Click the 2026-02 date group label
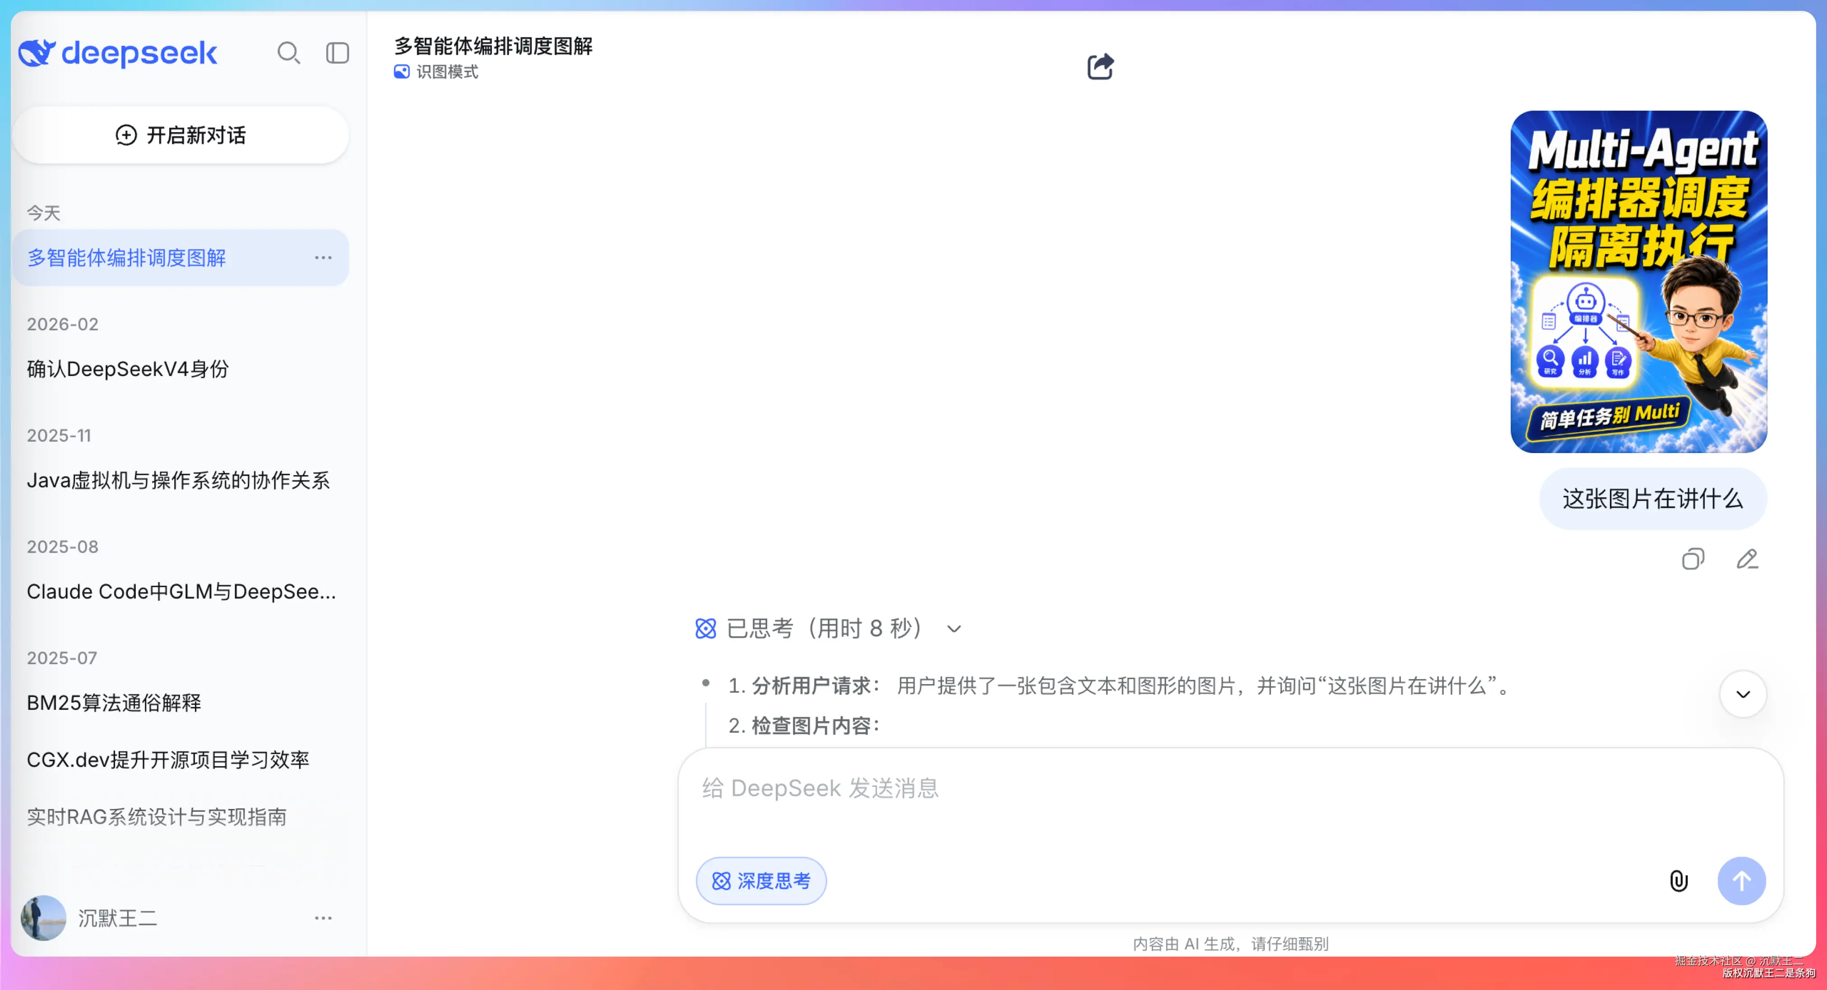This screenshot has width=1827, height=990. pyautogui.click(x=62, y=324)
